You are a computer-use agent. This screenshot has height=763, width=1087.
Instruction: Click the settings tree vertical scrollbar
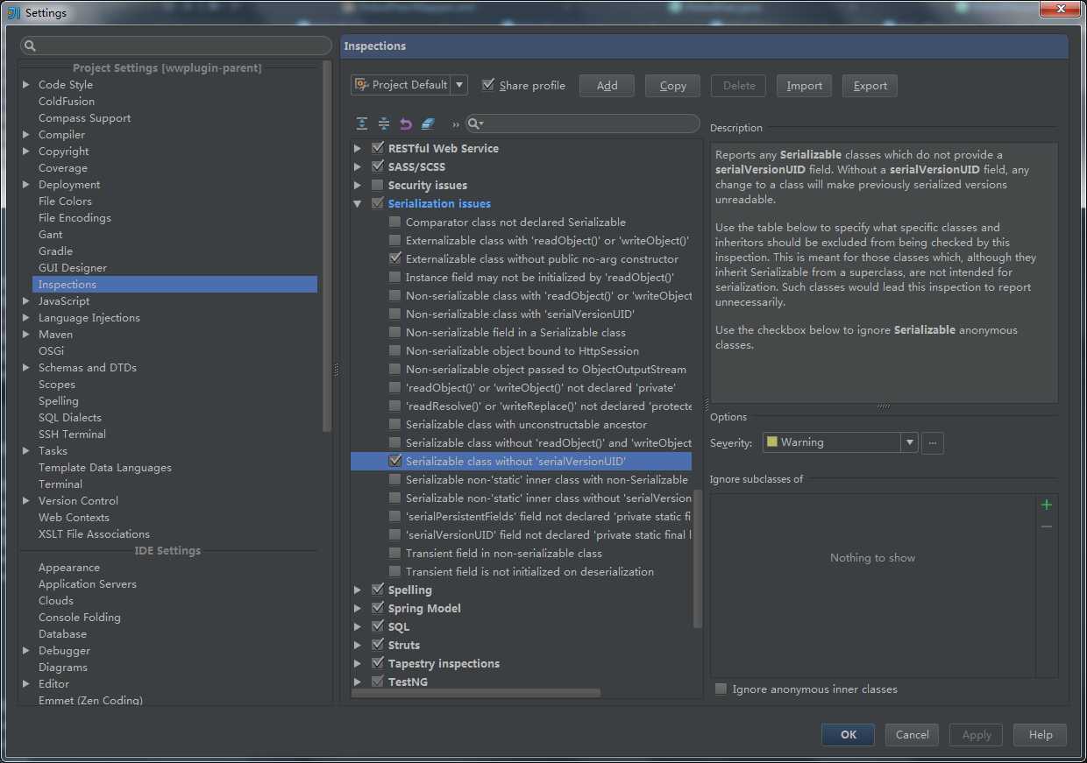(x=327, y=245)
